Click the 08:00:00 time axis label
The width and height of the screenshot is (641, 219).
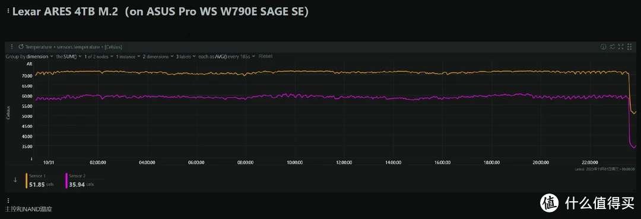245,162
